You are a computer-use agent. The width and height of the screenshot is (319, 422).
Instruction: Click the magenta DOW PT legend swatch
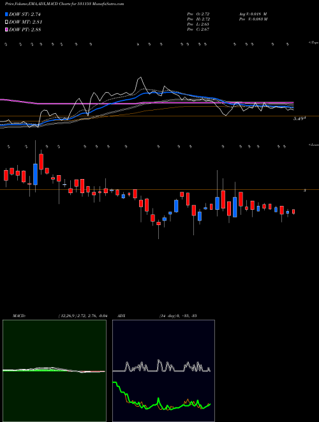[x=7, y=29]
